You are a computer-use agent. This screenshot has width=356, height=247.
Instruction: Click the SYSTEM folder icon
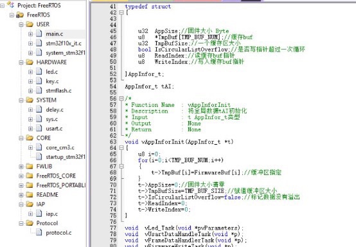[x=30, y=100]
